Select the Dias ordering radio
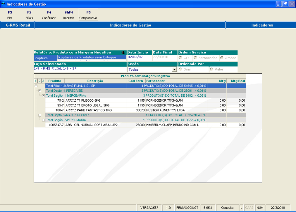The height and width of the screenshot is (212, 296). 180,69
